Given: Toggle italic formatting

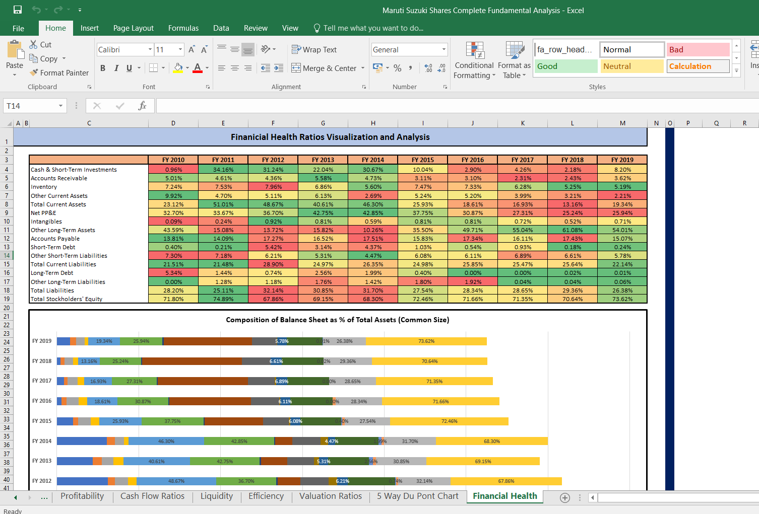Looking at the screenshot, I should tap(116, 67).
